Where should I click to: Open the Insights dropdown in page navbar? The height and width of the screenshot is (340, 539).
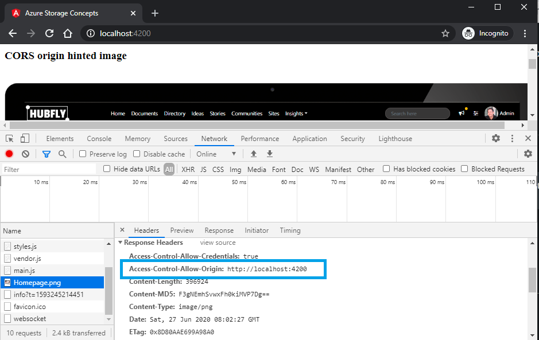coord(296,113)
